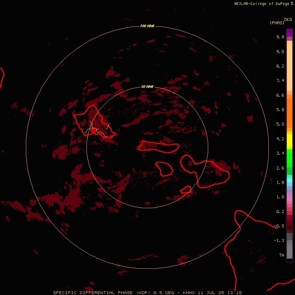This screenshot has width=295, height=295.
Task: Pick the dark red swatch beside -0.5
Action: [x=289, y=226]
